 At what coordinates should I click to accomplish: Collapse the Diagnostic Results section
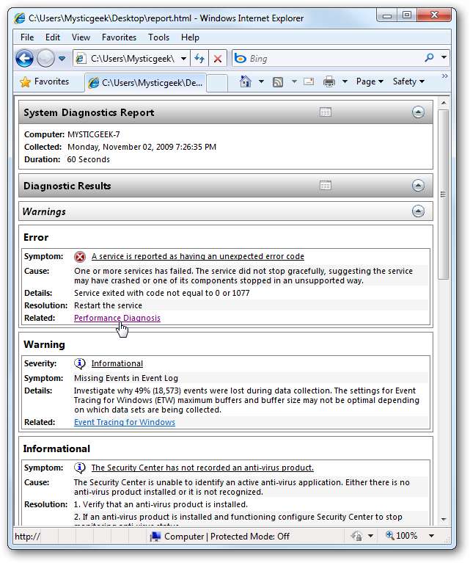[418, 186]
